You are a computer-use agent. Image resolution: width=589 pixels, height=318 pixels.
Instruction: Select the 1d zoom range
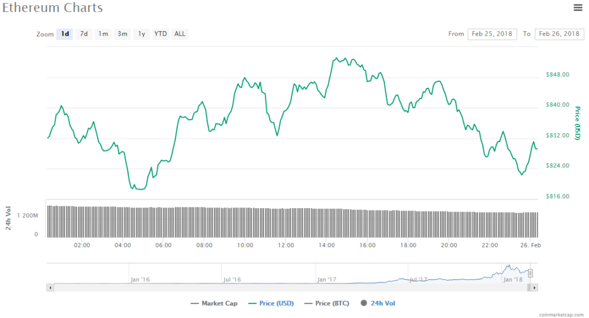[65, 34]
